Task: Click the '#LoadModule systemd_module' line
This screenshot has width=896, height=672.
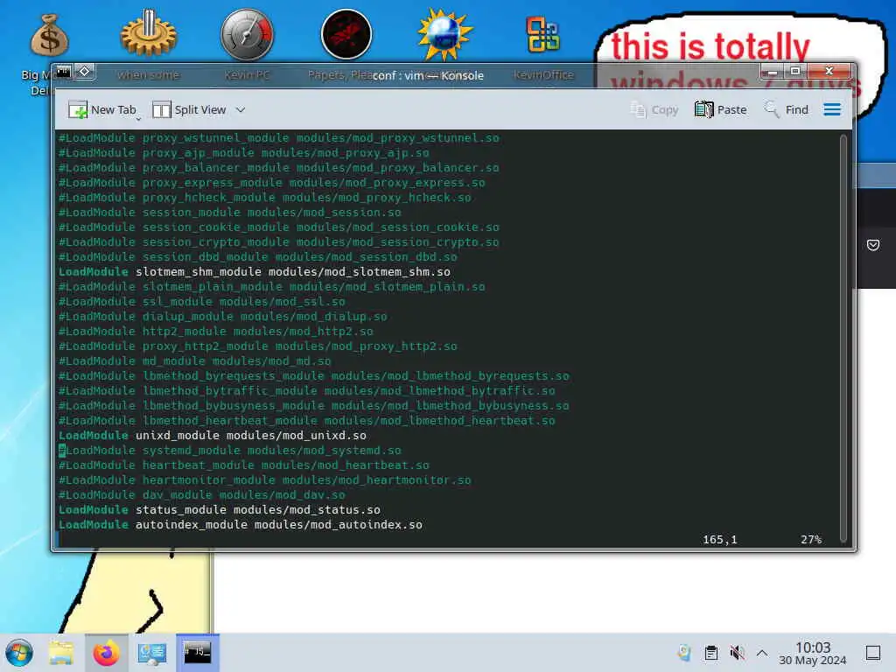Action: [230, 451]
